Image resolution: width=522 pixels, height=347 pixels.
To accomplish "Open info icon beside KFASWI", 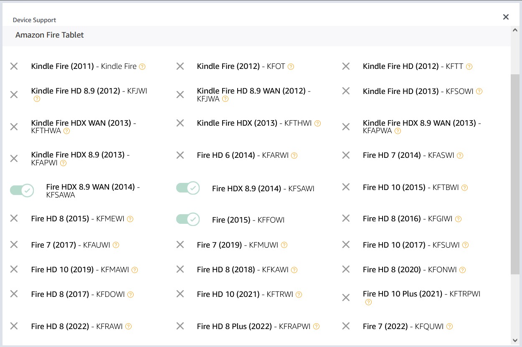I will 460,155.
